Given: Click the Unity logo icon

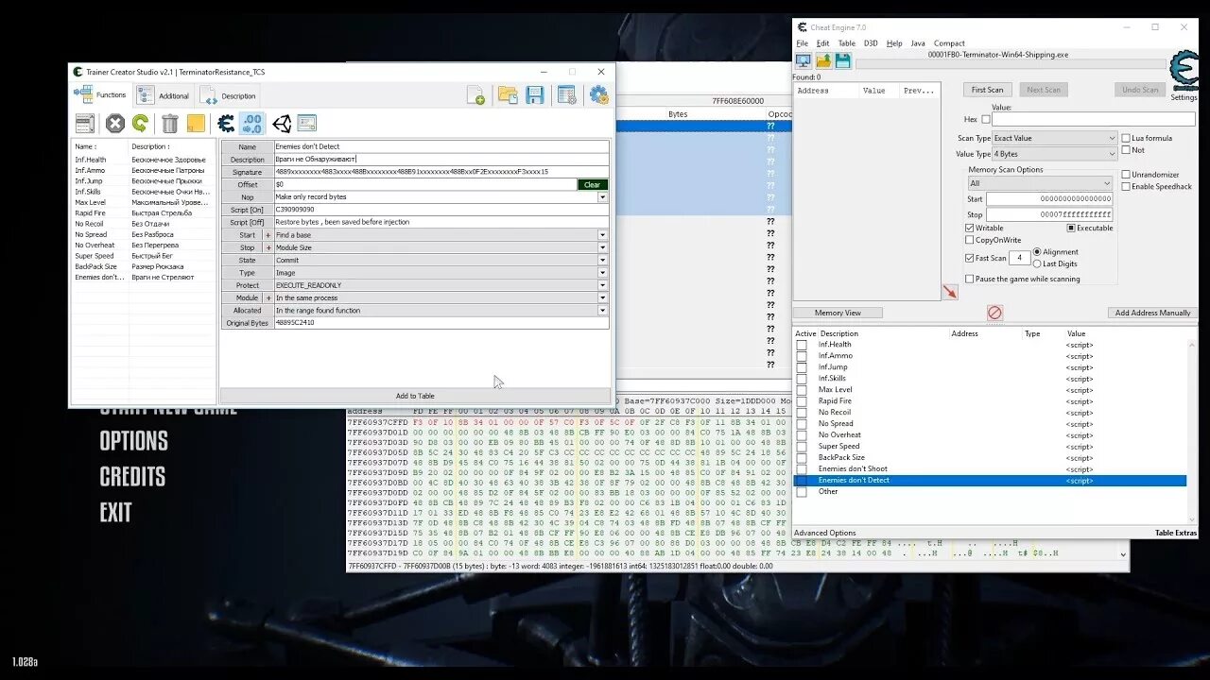Looking at the screenshot, I should click(x=282, y=123).
